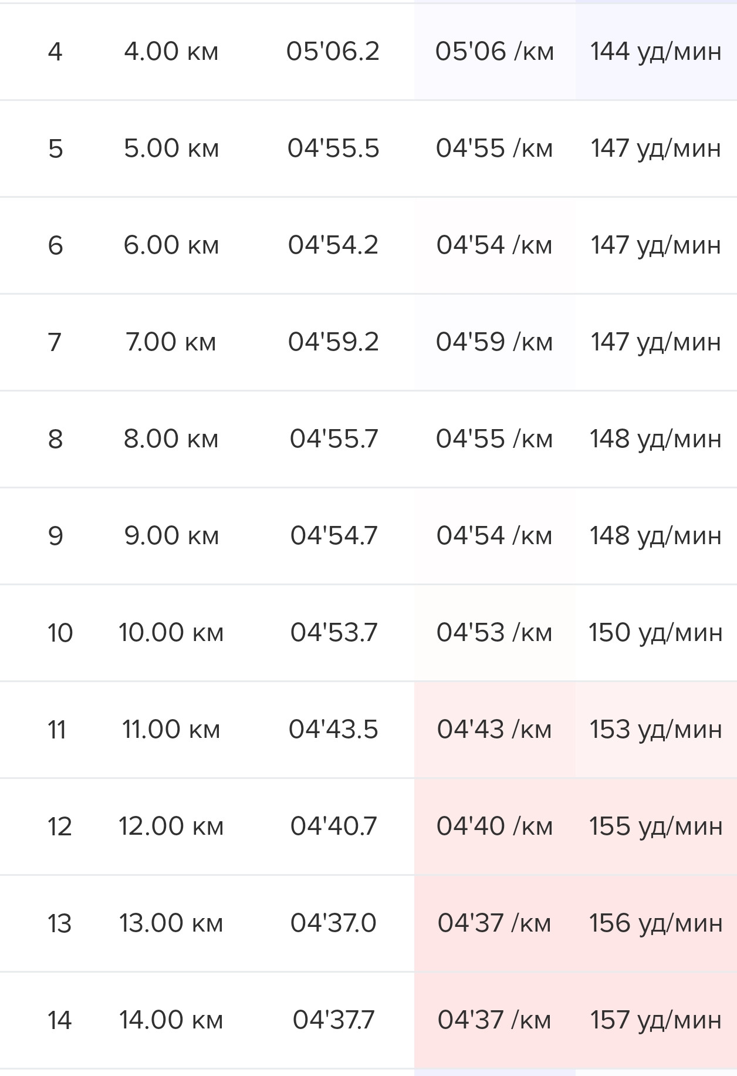Tap the 9.00 км distance cell
737x1076 pixels.
171,536
